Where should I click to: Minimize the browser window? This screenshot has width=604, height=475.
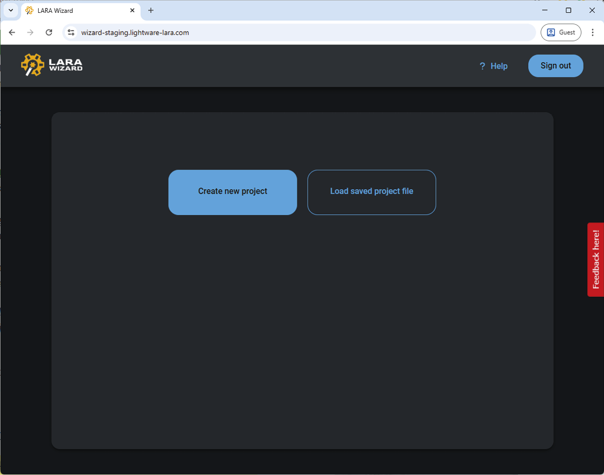[544, 10]
